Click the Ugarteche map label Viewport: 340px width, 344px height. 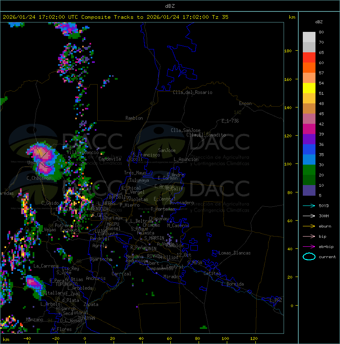coord(101,259)
